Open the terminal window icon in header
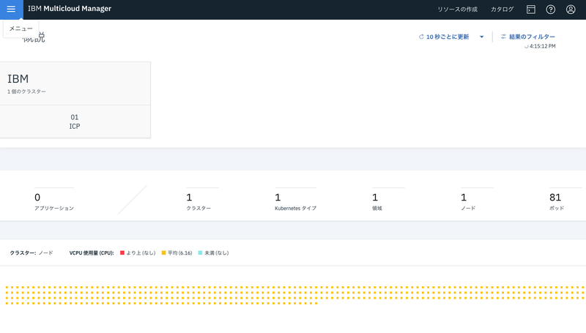586x333 pixels. (530, 10)
